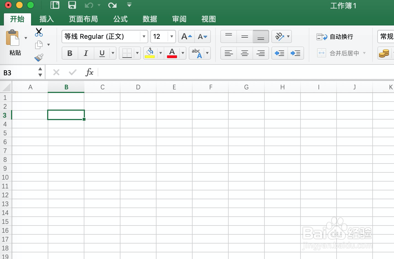Click the Name Box showing B3
The image size is (394, 259).
(x=18, y=73)
